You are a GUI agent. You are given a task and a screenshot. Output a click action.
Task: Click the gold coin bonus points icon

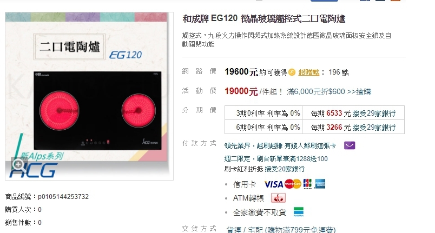pyautogui.click(x=292, y=72)
